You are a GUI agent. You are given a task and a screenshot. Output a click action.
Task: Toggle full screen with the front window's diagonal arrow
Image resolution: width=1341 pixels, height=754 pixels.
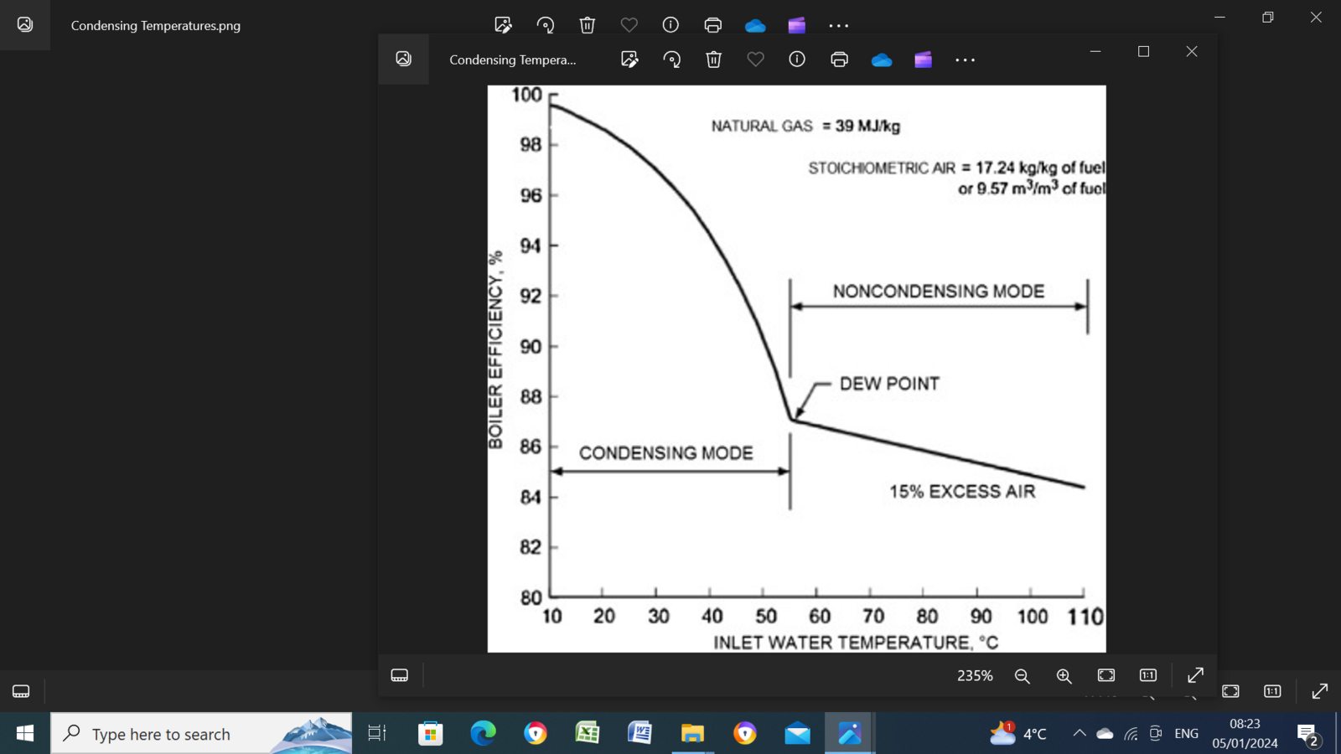click(x=1195, y=675)
